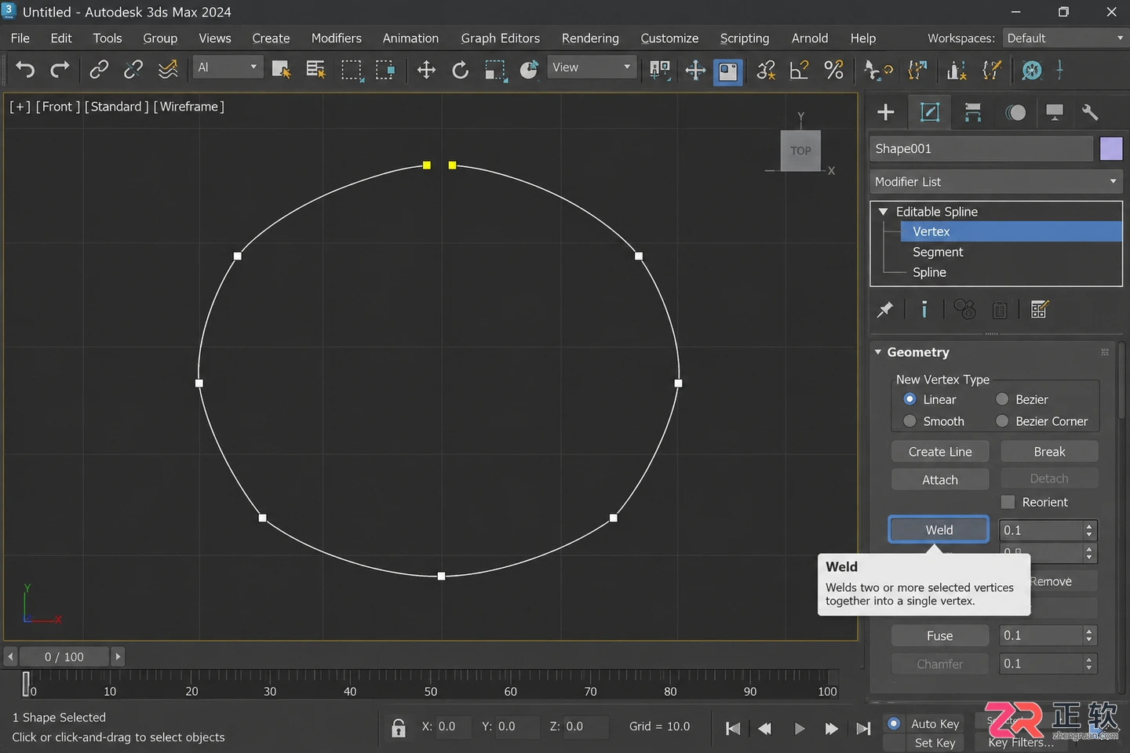This screenshot has width=1130, height=753.
Task: Open the Front viewport label menu
Action: tap(58, 107)
